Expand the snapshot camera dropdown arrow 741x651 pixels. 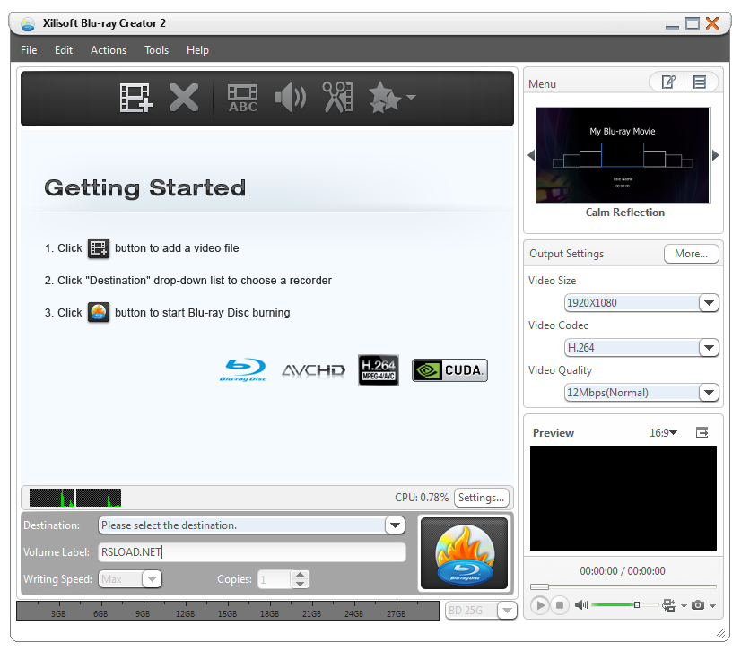tap(712, 606)
